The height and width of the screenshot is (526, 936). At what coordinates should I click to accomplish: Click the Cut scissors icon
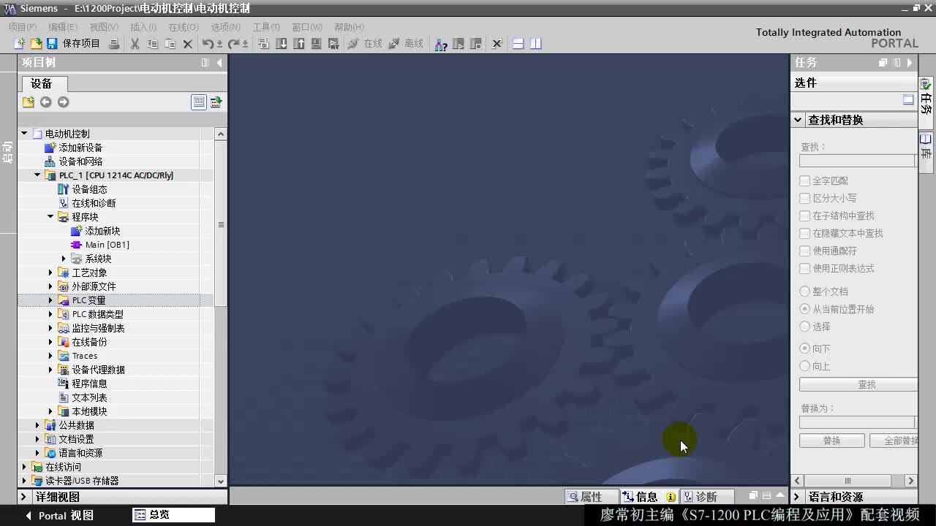(135, 44)
